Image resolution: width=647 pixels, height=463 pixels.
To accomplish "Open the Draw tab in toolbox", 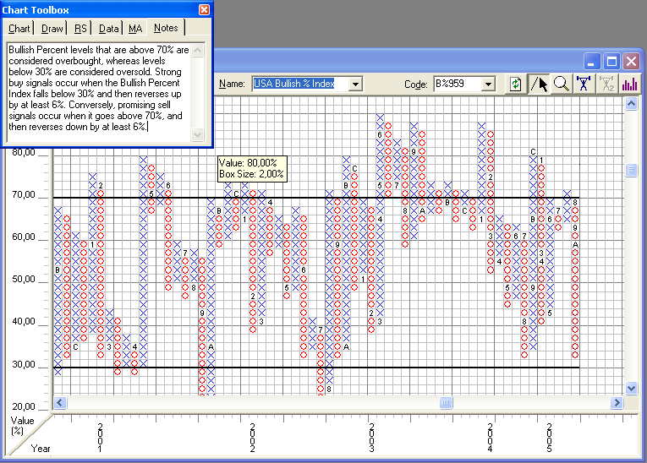I will pos(52,29).
